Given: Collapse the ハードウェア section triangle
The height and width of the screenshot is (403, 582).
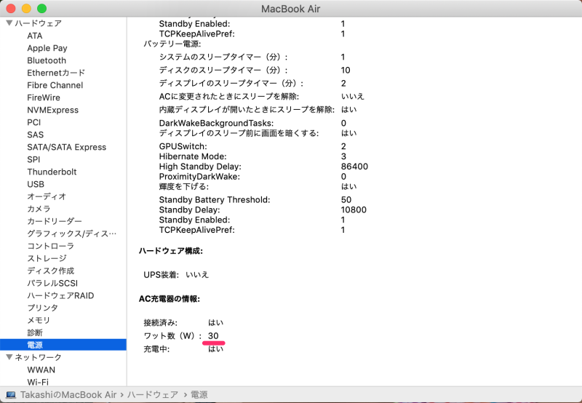Looking at the screenshot, I should (9, 23).
